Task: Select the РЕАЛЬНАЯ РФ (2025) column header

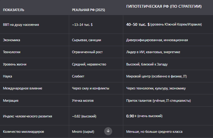Action: click(x=89, y=10)
